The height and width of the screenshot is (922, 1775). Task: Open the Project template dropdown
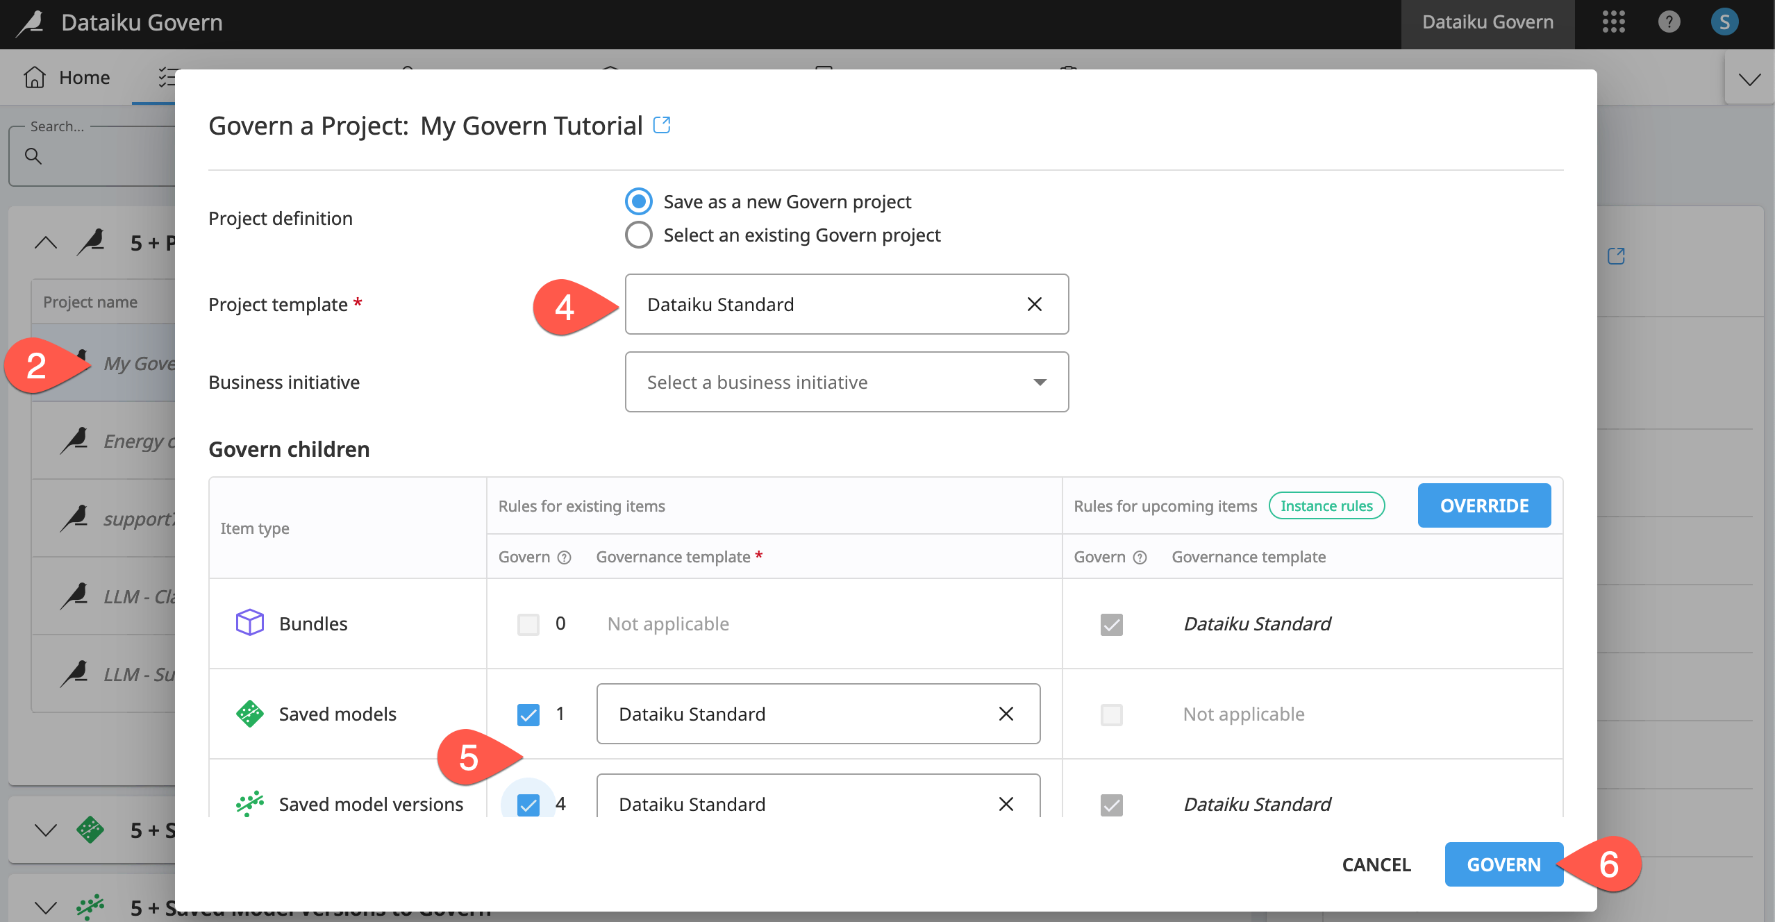847,304
